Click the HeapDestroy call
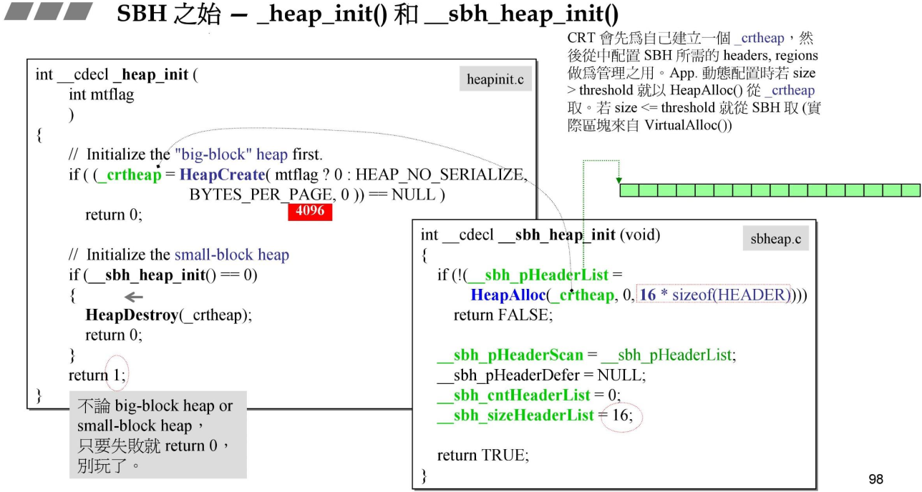 (x=130, y=315)
